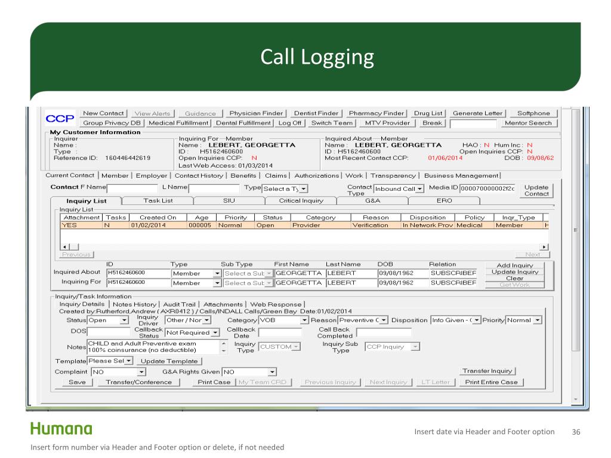Click the Save button
Image resolution: width=611 pixels, height=458 pixels.
(x=77, y=382)
